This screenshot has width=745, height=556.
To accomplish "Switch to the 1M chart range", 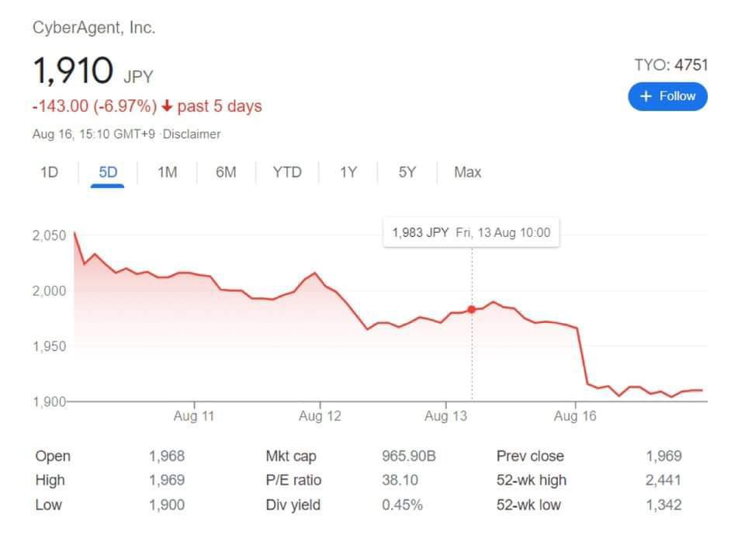I will point(167,172).
